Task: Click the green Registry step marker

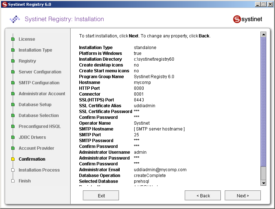Action: pyautogui.click(x=13, y=61)
